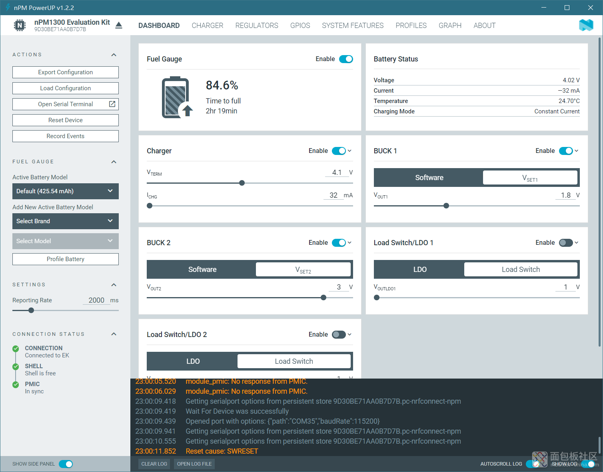Collapse the FUEL GAUGE sidebar section
The height and width of the screenshot is (472, 603).
(114, 162)
